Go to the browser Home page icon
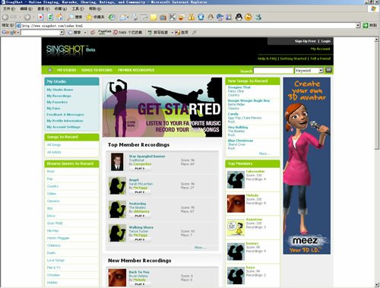The width and height of the screenshot is (380, 288). point(60,17)
